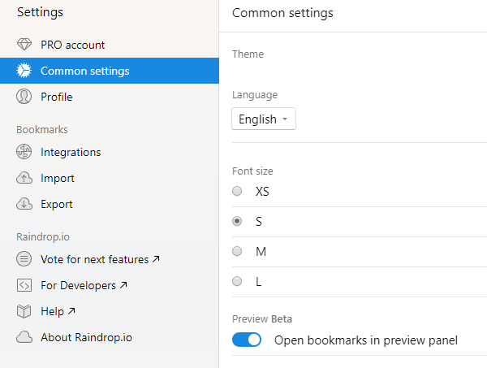
Task: Click the Vote for next features list icon
Action: (x=24, y=259)
